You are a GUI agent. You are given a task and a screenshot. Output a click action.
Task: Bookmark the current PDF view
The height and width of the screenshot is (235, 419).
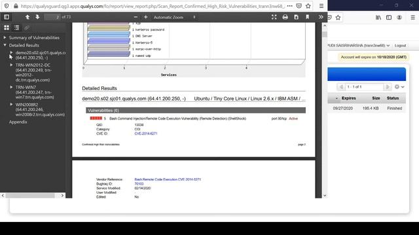point(307,17)
